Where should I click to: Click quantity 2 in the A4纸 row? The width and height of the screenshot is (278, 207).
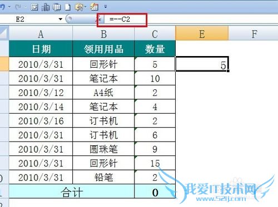click(155, 92)
